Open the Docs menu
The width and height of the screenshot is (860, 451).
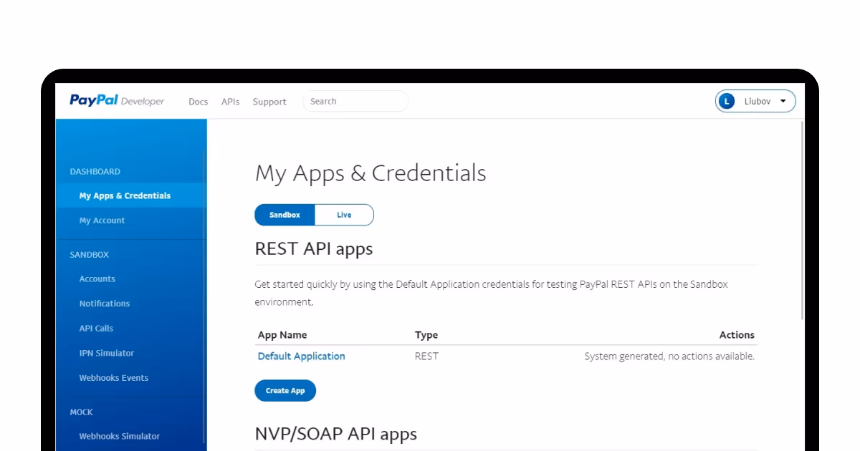pos(198,102)
